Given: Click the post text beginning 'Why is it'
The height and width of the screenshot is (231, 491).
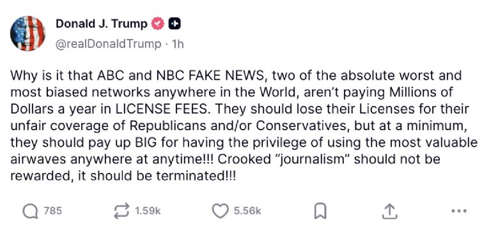Looking at the screenshot, I should 244,126.
